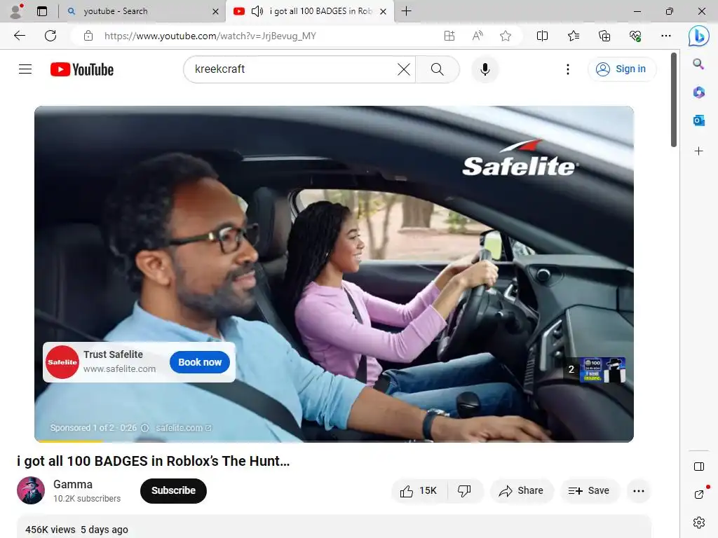Open YouTube settings three-dot menu
This screenshot has width=718, height=538.
[568, 69]
